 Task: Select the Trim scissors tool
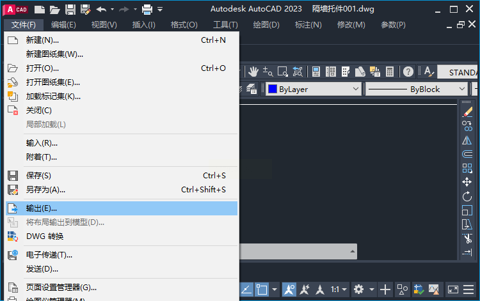click(467, 238)
